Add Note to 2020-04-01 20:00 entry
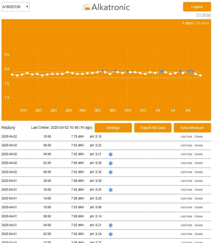This screenshot has height=243, width=217. coord(186,181)
